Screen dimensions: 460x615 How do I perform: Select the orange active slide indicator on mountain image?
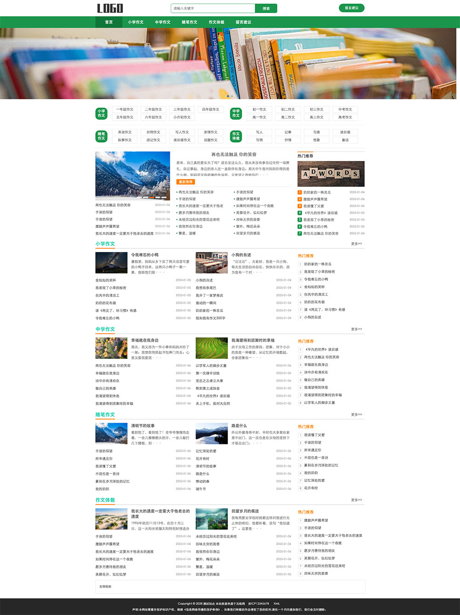[x=151, y=198]
